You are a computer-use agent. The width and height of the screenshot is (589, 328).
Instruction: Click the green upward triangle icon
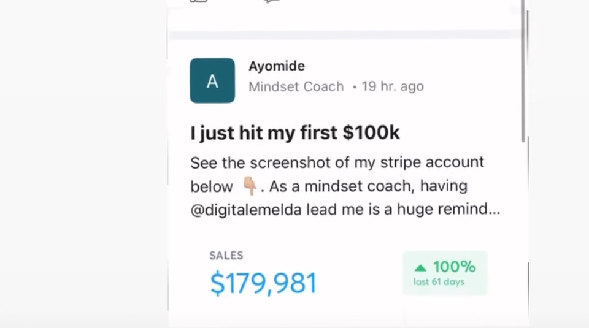420,268
